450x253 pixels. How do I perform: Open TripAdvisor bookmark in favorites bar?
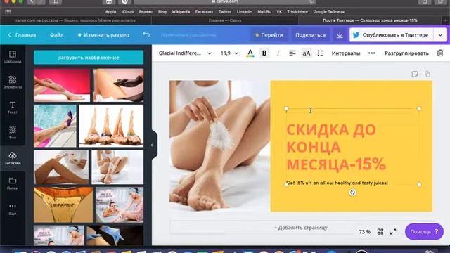click(297, 12)
